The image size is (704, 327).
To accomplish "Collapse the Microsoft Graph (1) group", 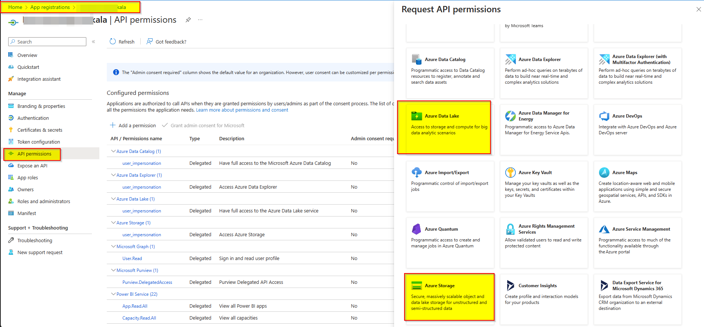I will 113,246.
